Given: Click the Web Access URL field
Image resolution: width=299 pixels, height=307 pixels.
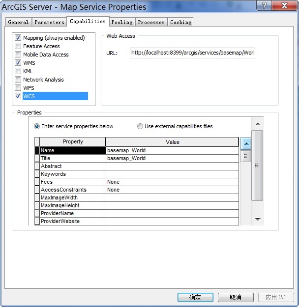Looking at the screenshot, I should point(192,53).
